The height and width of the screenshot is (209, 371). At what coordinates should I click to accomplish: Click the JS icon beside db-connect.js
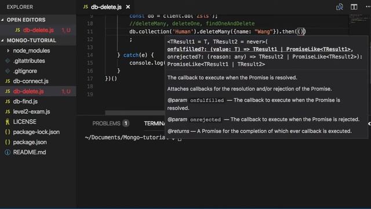coord(8,81)
